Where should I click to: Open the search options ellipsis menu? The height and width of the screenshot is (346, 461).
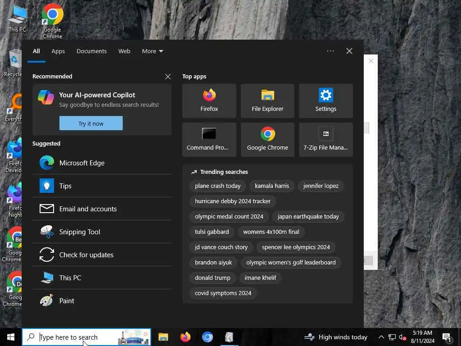click(x=330, y=51)
